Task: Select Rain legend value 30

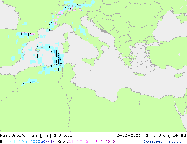Action: 43,142
